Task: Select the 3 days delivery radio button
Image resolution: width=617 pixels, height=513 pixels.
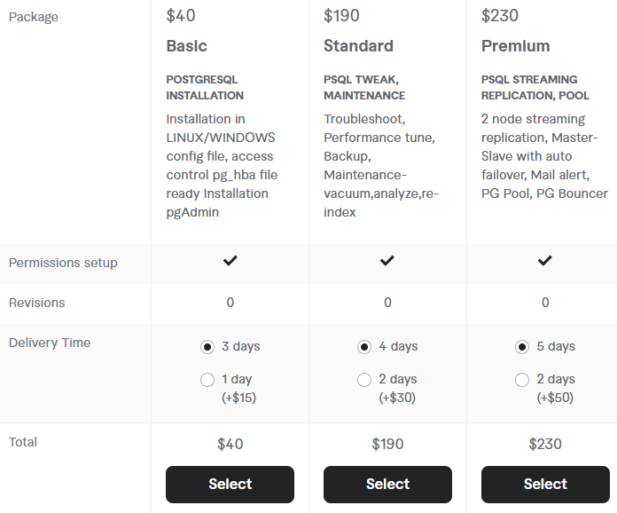Action: point(207,347)
